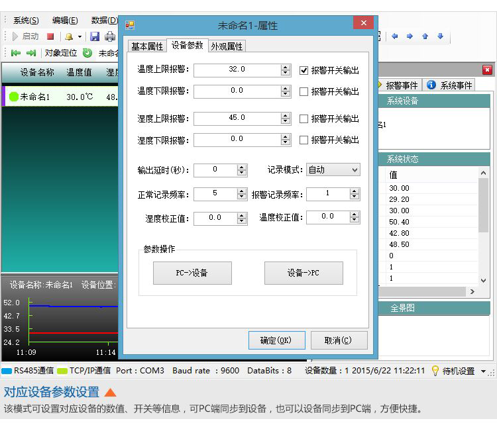
Task: Click the printer icon in toolbar
Action: pyautogui.click(x=109, y=36)
